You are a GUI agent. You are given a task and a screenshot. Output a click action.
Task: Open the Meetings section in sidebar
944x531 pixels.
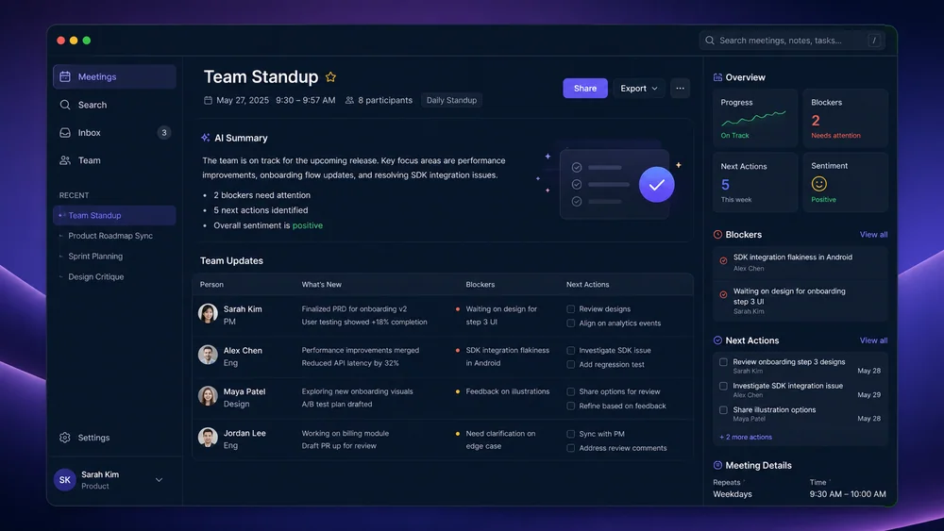pyautogui.click(x=114, y=76)
